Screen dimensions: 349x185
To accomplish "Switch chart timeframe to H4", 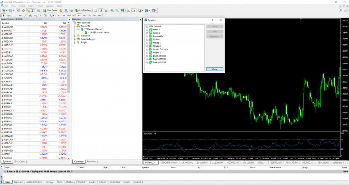I will click(x=84, y=16).
